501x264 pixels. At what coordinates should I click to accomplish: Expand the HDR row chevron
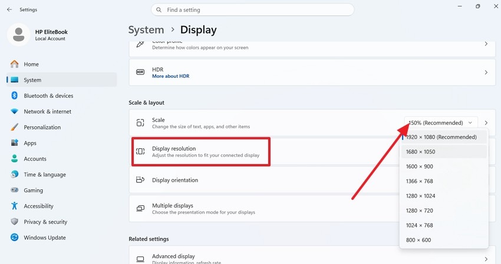click(x=486, y=72)
